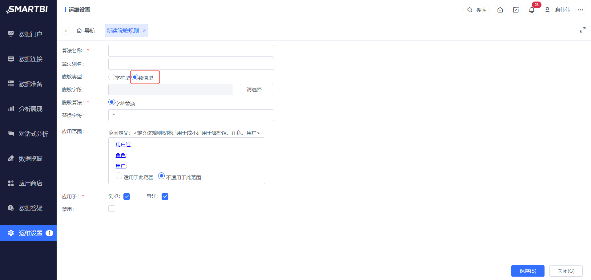Select 数值型 radio option
The height and width of the screenshot is (280, 591).
[135, 77]
